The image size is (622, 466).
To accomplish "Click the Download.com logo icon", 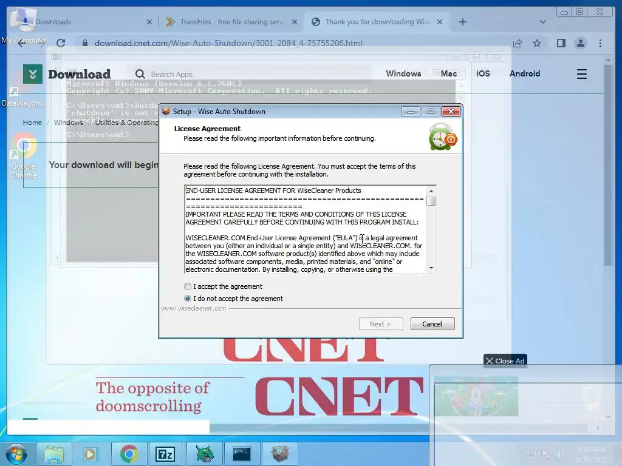I will [33, 73].
